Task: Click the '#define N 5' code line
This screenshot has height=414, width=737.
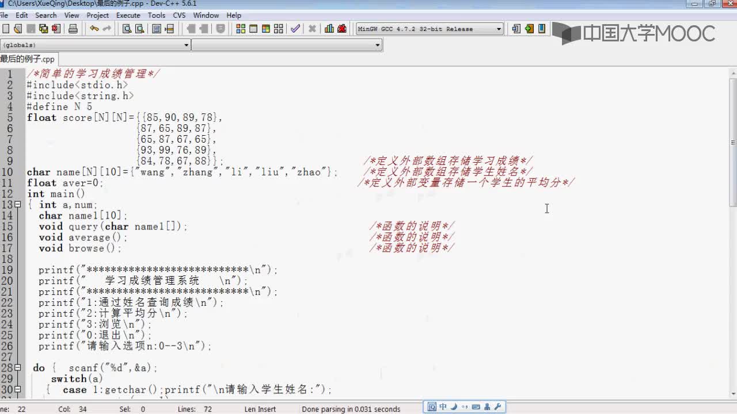Action: tap(59, 106)
